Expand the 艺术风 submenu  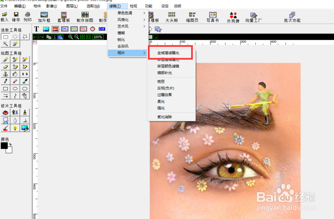[127, 26]
